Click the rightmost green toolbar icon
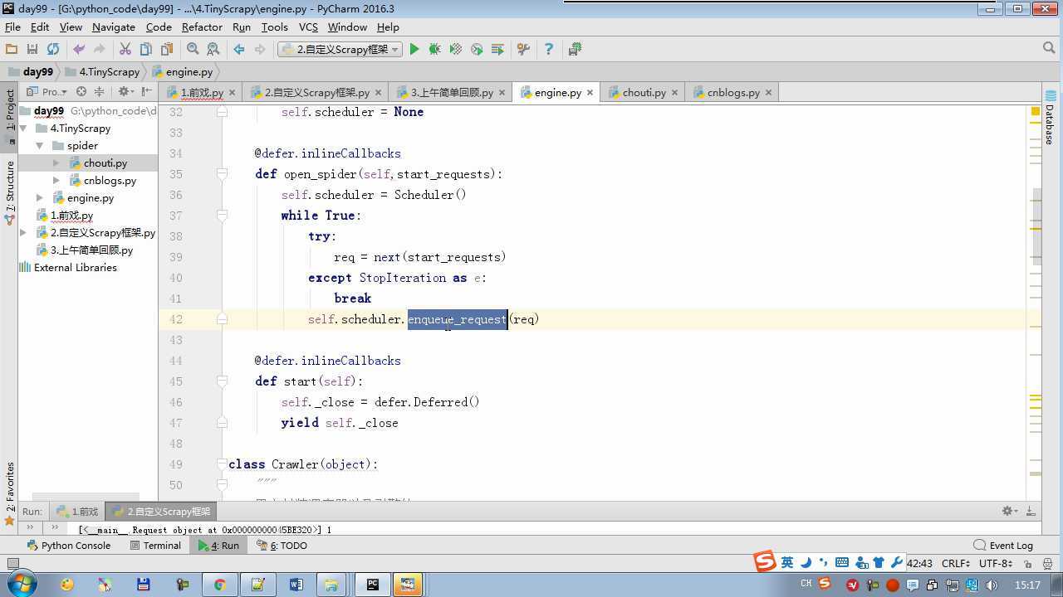 coord(575,50)
